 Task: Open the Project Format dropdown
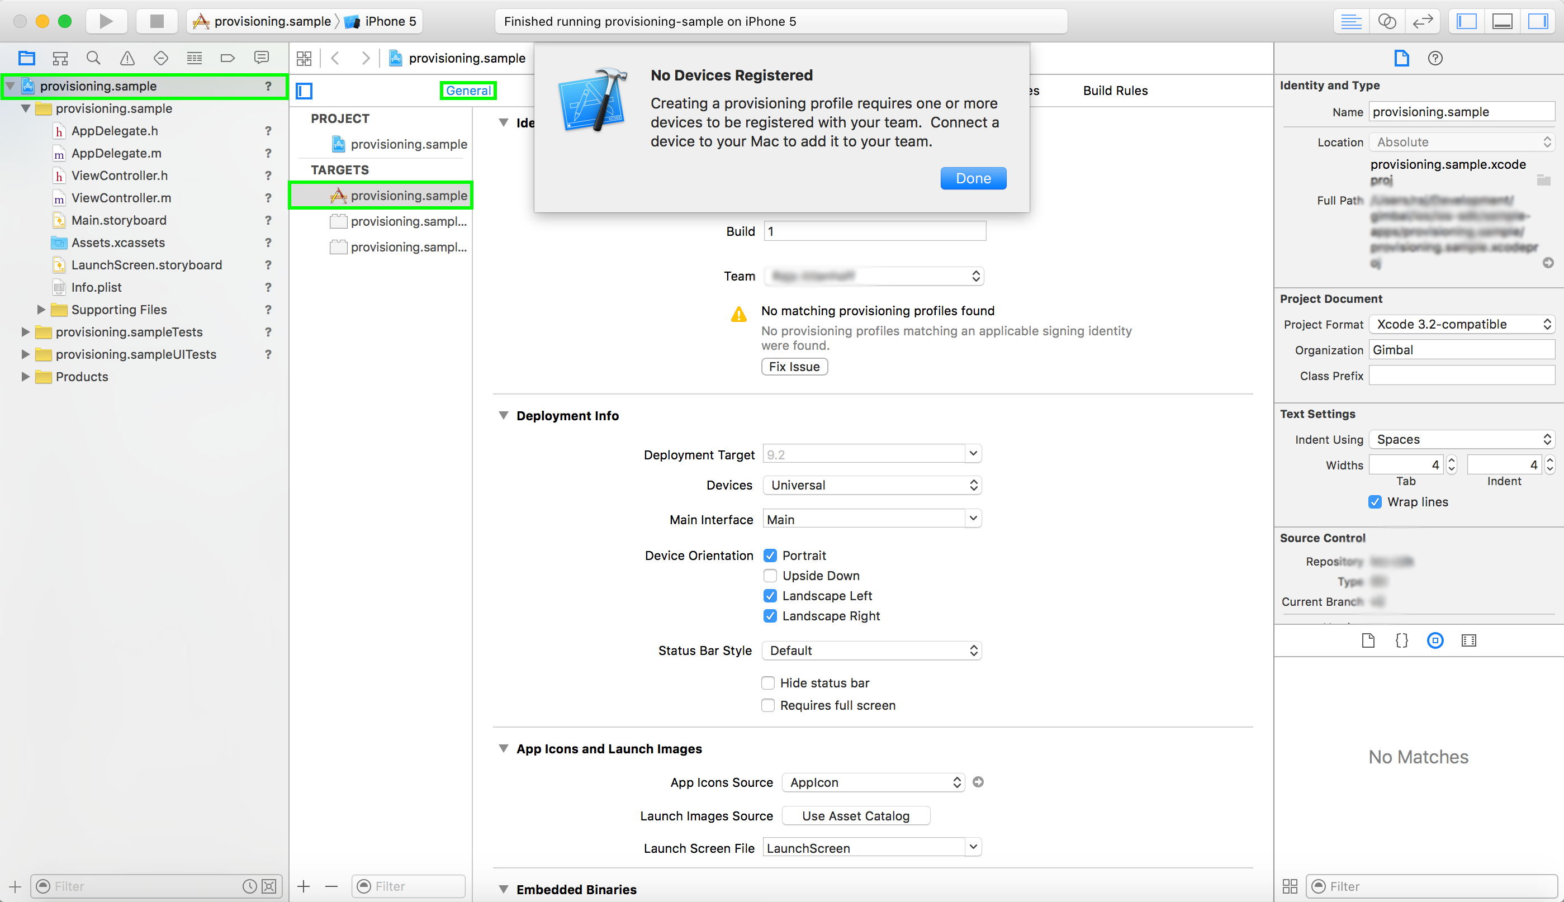(1462, 324)
